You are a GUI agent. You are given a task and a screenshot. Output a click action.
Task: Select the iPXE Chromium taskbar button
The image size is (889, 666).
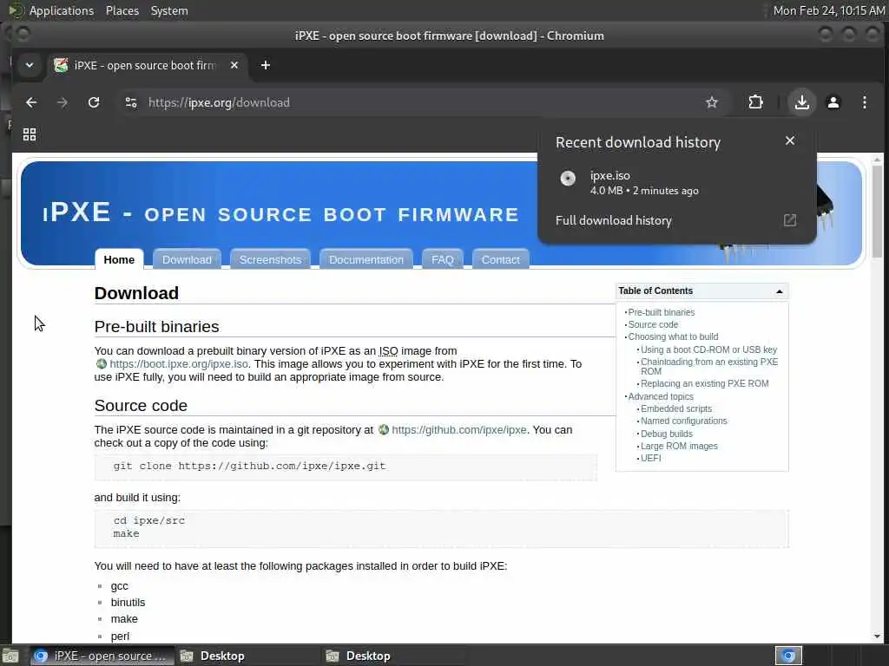[102, 656]
